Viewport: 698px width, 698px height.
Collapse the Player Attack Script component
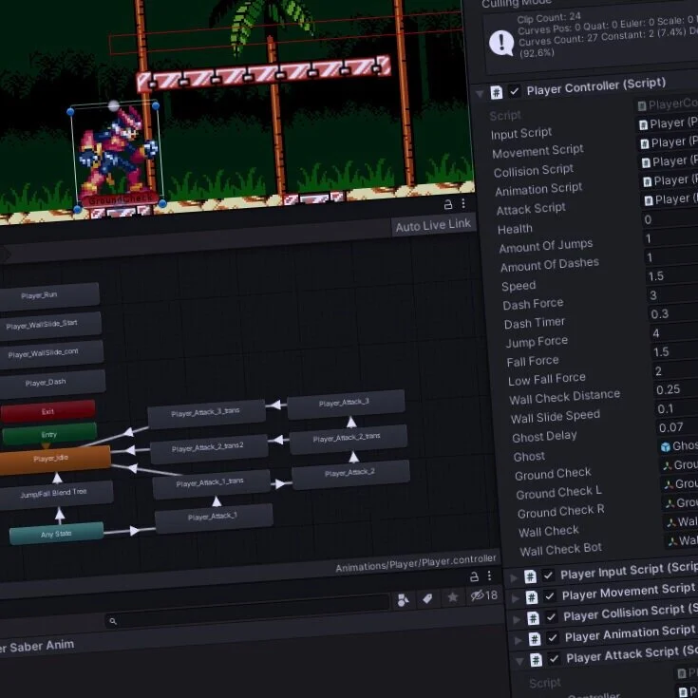pos(519,662)
